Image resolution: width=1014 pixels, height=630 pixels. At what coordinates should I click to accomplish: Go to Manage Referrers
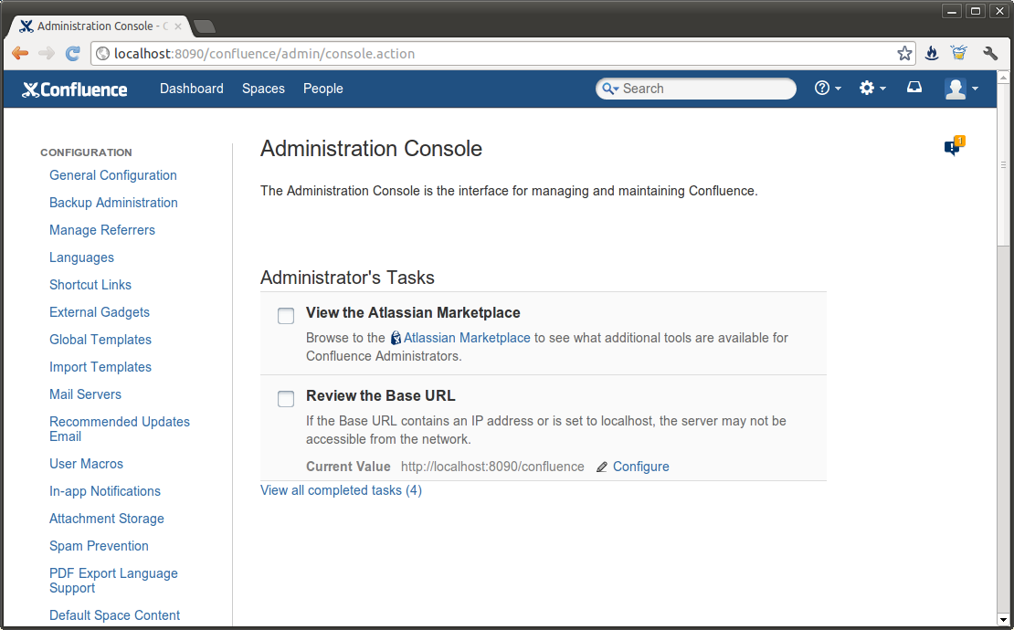pos(102,230)
